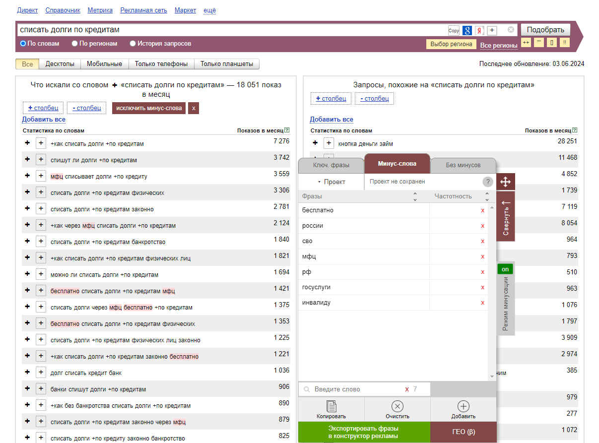The width and height of the screenshot is (599, 443).
Task: Click 'исключить минус-слова' button
Action: click(149, 108)
